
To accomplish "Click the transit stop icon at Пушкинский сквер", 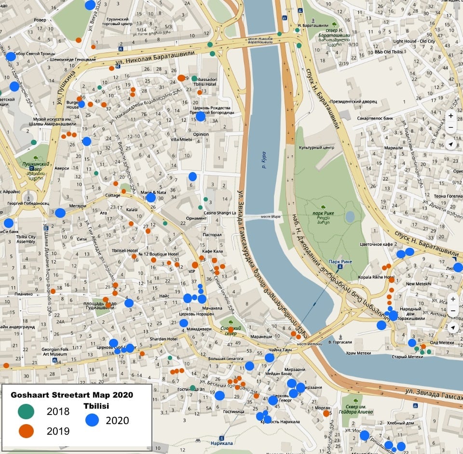I will pyautogui.click(x=32, y=169).
